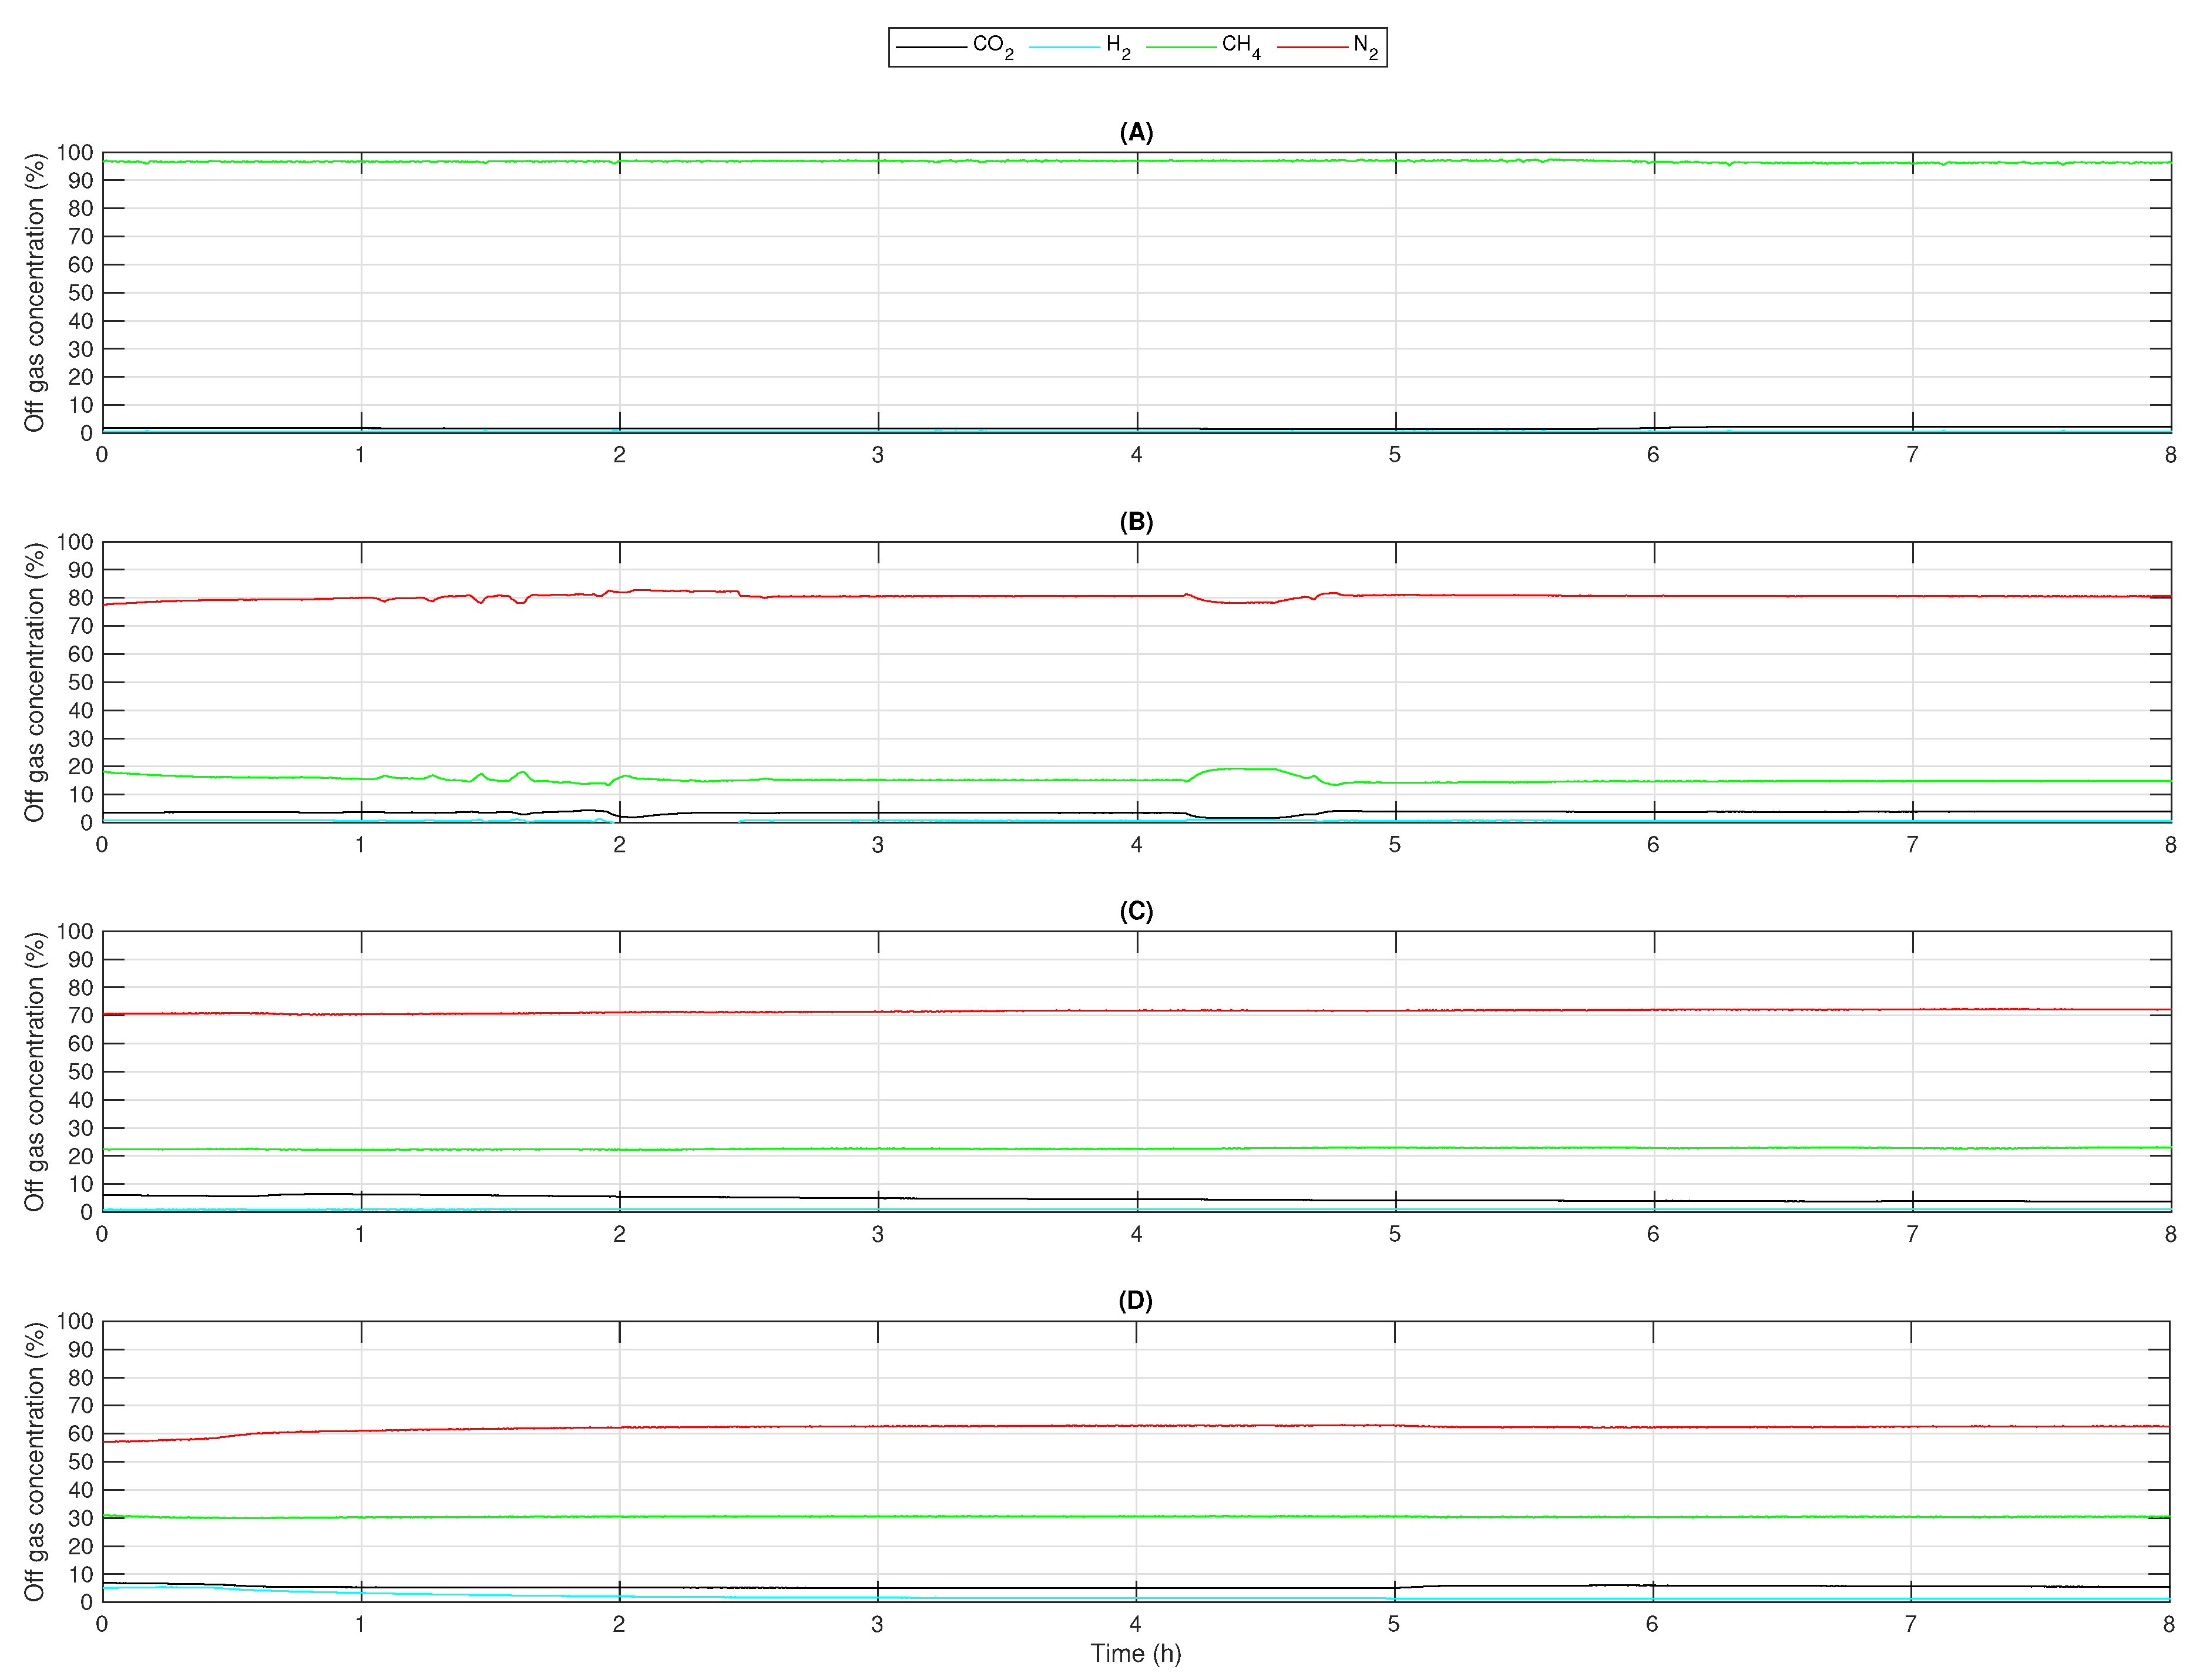Click the N2 legend label
The height and width of the screenshot is (1680, 2193).
pyautogui.click(x=1365, y=46)
